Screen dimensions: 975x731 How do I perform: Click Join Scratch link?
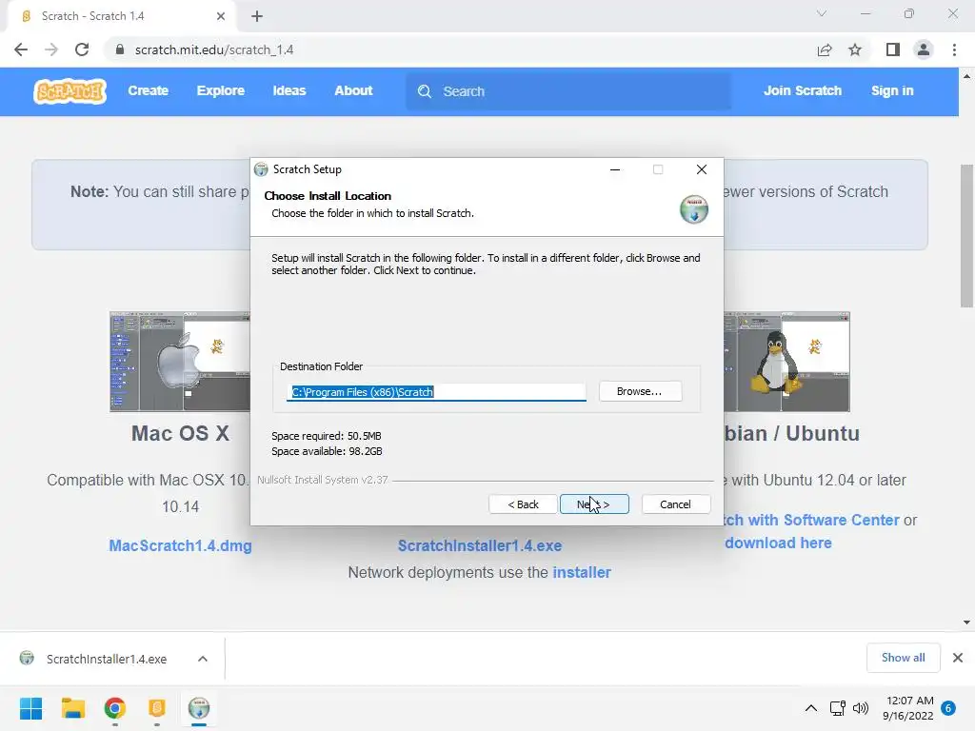(802, 90)
